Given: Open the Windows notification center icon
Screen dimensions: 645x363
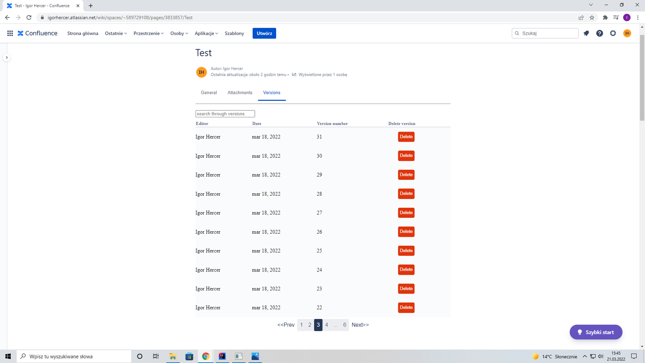Looking at the screenshot, I should click(x=634, y=356).
